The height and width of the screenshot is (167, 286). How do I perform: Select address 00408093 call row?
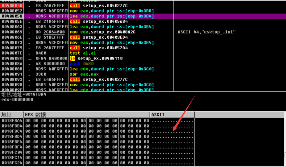coord(12,80)
